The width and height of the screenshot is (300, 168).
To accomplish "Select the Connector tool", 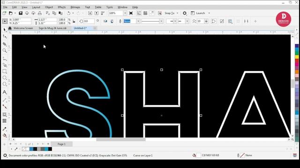I will [x=5, y=107].
